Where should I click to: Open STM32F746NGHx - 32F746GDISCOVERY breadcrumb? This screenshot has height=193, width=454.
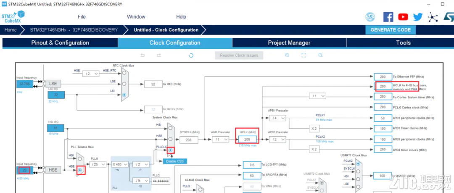[x=74, y=30]
